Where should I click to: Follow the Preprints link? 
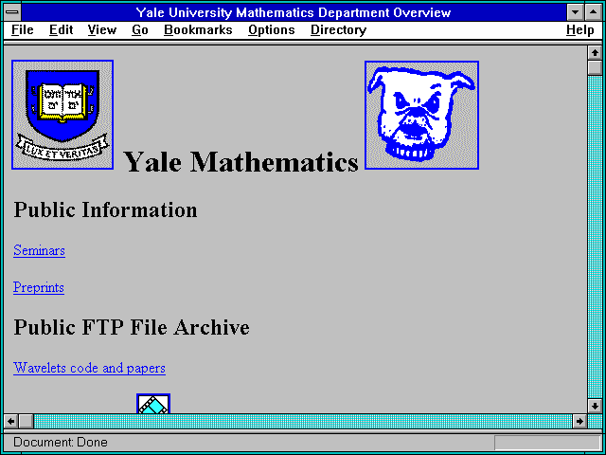point(39,287)
